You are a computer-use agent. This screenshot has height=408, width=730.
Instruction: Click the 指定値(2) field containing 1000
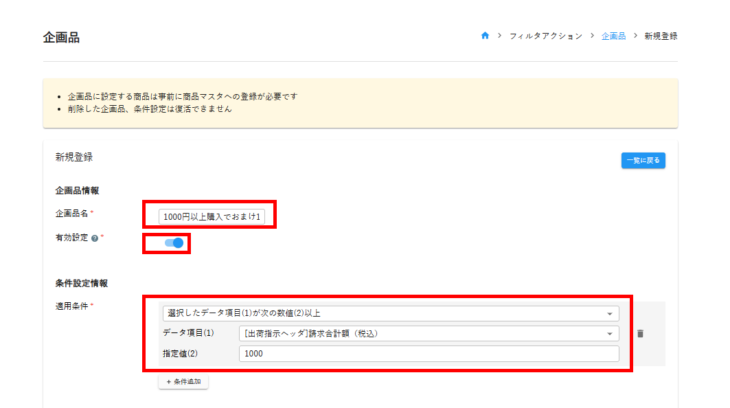tap(429, 354)
